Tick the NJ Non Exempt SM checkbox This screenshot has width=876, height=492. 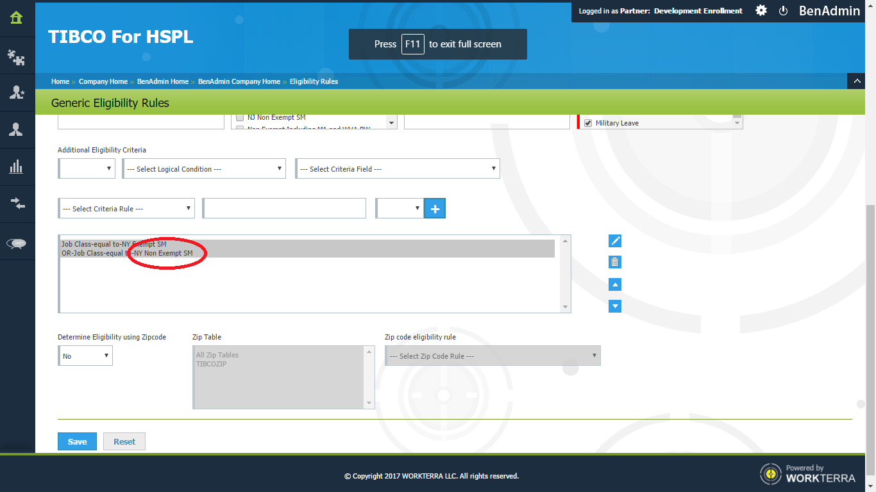point(240,118)
